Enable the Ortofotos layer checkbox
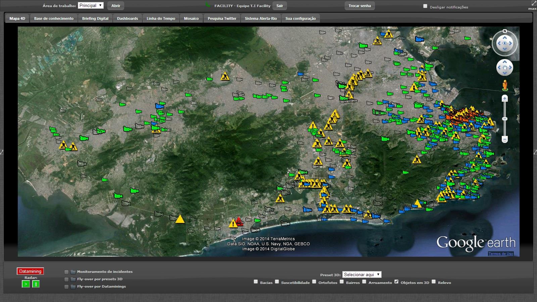 click(x=314, y=282)
